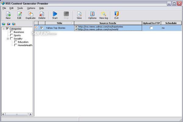Click the category panel scroll right arrow

point(30,114)
